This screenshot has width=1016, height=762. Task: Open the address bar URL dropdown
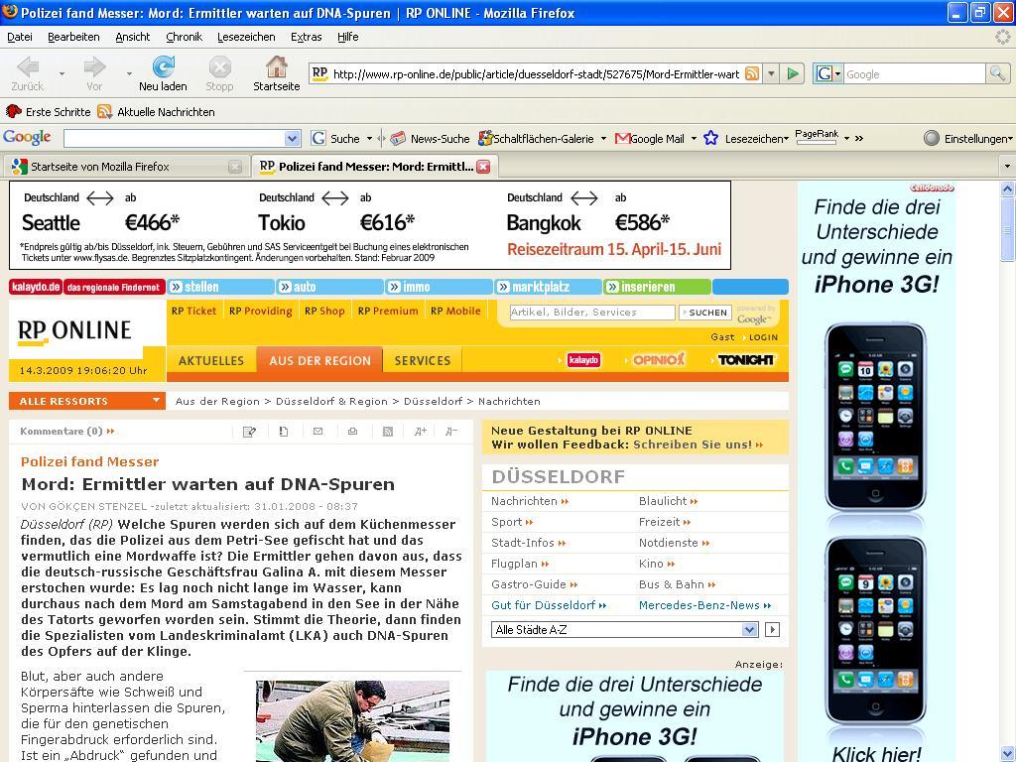pos(770,73)
